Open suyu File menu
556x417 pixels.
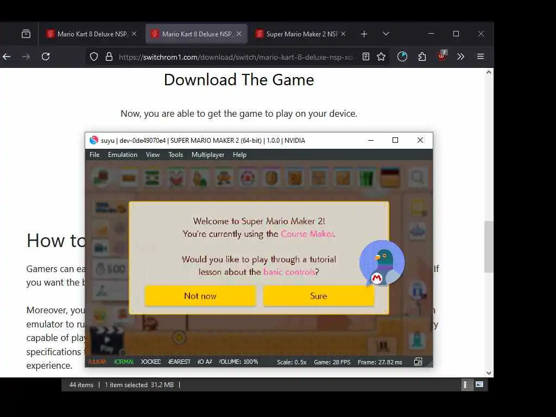coord(94,155)
